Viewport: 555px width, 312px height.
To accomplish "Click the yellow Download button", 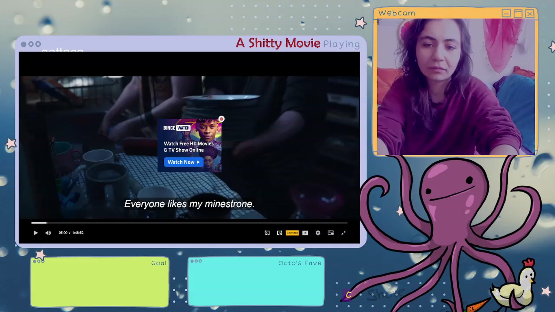I will pos(292,233).
